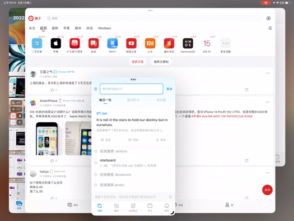Open dictionary hamburger menu

point(96,89)
